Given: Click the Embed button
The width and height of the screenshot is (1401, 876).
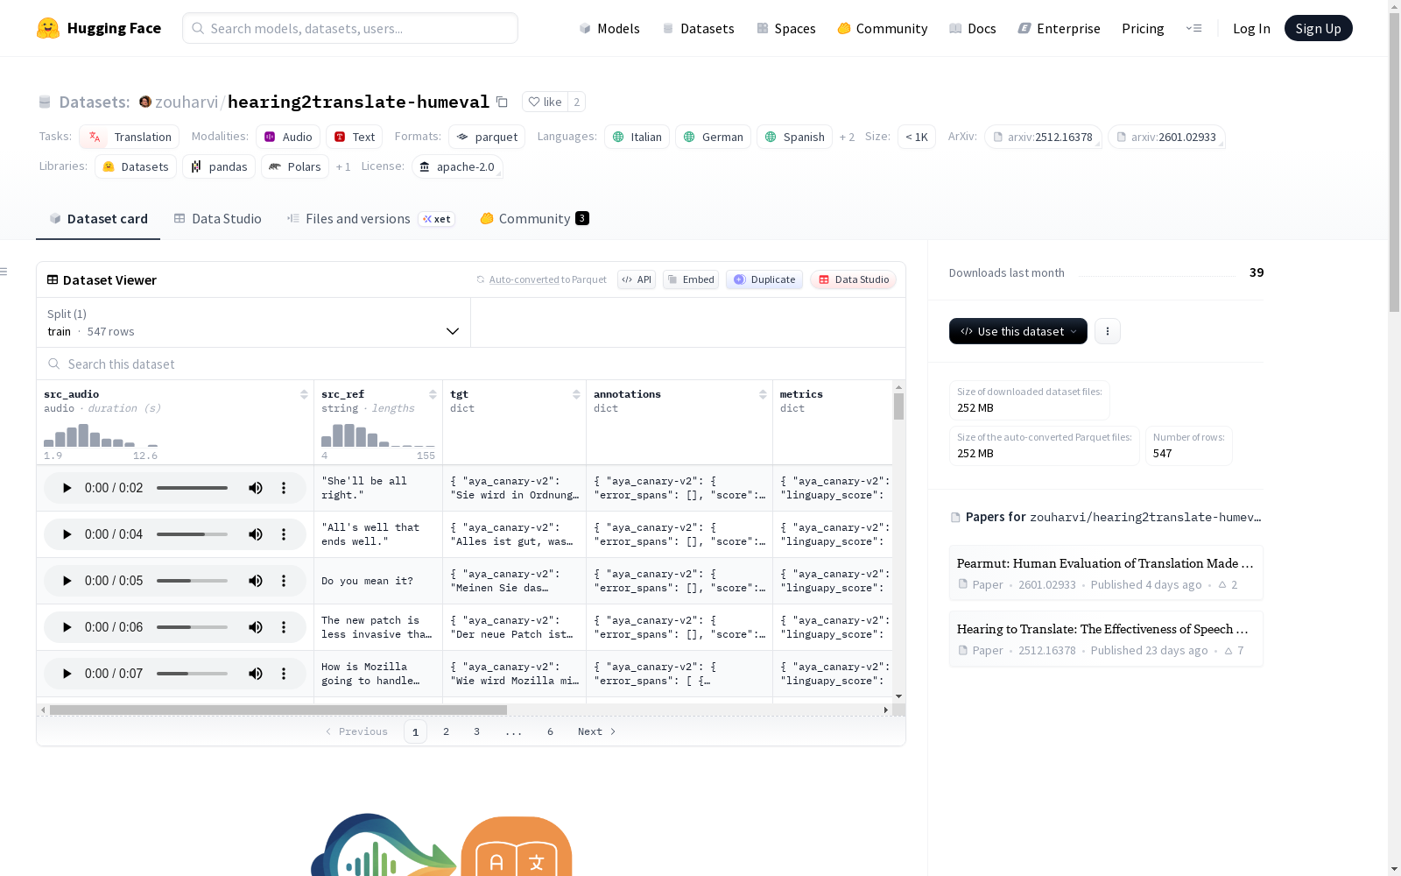Looking at the screenshot, I should click(691, 279).
